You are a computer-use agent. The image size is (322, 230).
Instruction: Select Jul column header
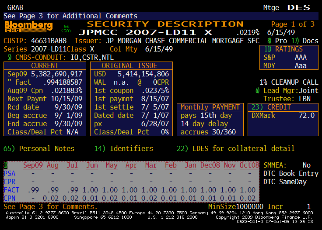tap(72, 165)
